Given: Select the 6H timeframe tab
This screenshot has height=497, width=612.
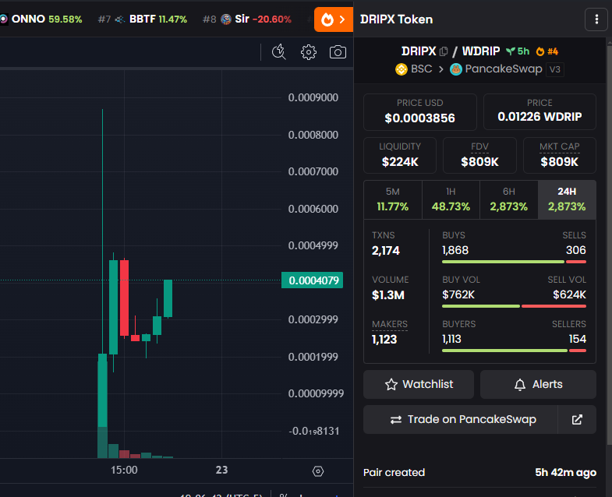Looking at the screenshot, I should 508,199.
